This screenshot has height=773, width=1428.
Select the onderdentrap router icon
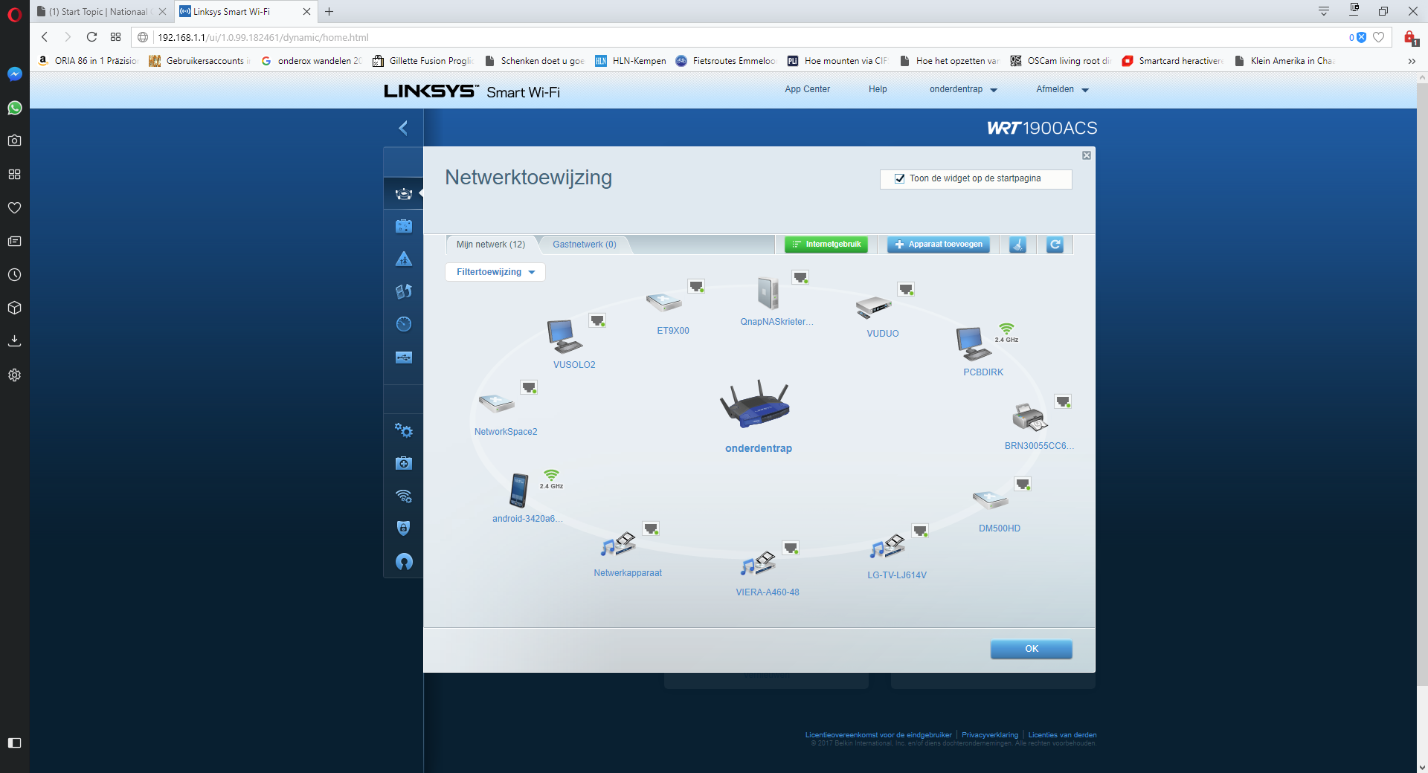coord(755,405)
